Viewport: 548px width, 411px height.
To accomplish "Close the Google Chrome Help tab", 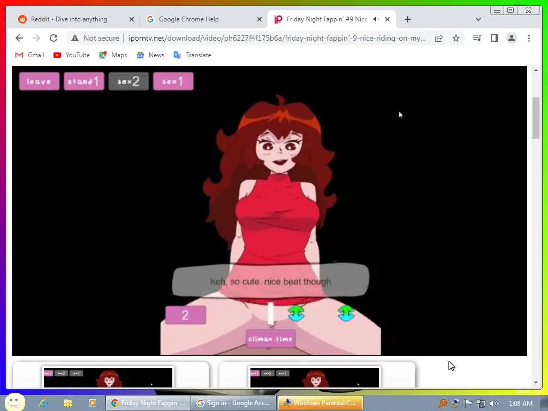I will [x=260, y=20].
